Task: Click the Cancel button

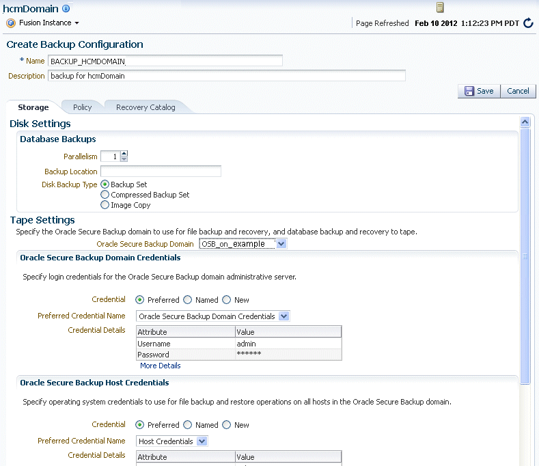Action: (x=518, y=91)
